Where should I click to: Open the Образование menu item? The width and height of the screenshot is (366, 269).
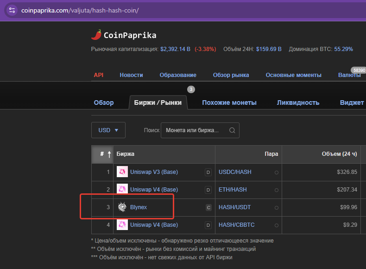pyautogui.click(x=178, y=75)
